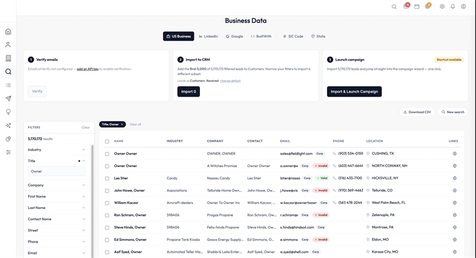Switch to the LinkedIn tab

coord(209,36)
